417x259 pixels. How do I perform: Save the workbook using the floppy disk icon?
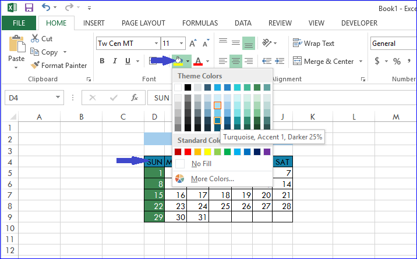tap(29, 8)
